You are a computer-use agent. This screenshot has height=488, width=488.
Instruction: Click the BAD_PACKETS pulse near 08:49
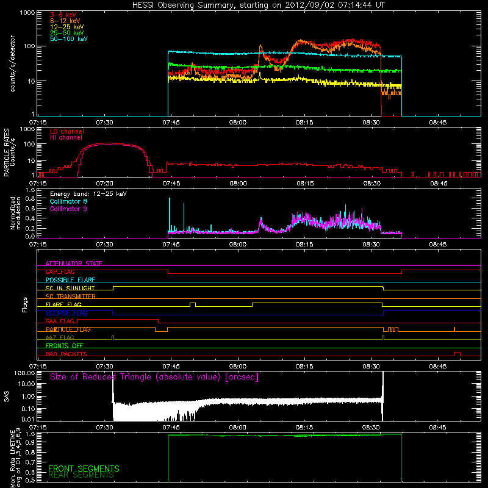click(457, 354)
